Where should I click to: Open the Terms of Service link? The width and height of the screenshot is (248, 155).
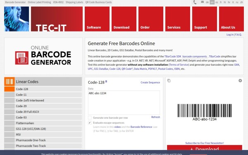point(179,65)
